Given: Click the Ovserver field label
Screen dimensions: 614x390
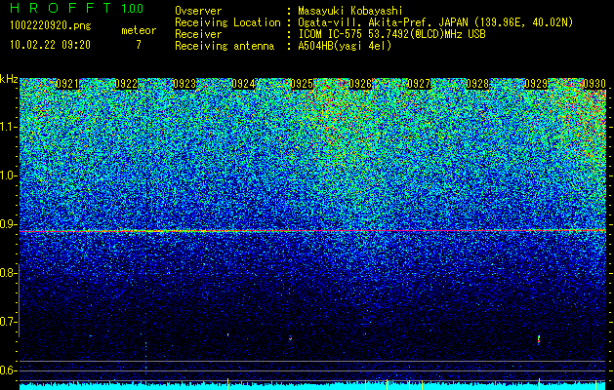Looking at the screenshot, I should coord(198,11).
